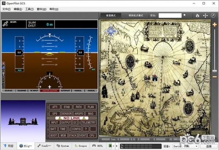
Task: Click the four-way move arrows map icon
Action: (205, 15)
